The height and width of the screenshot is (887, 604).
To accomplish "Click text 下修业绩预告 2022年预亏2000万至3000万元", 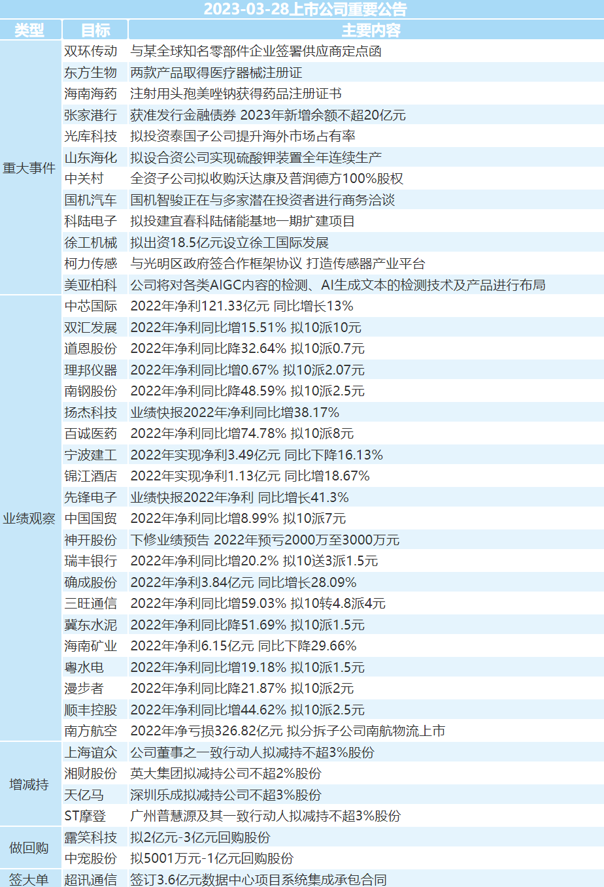I will [265, 540].
